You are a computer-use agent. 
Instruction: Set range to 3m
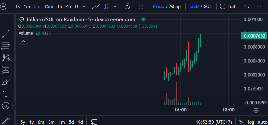pyautogui.click(x=51, y=122)
